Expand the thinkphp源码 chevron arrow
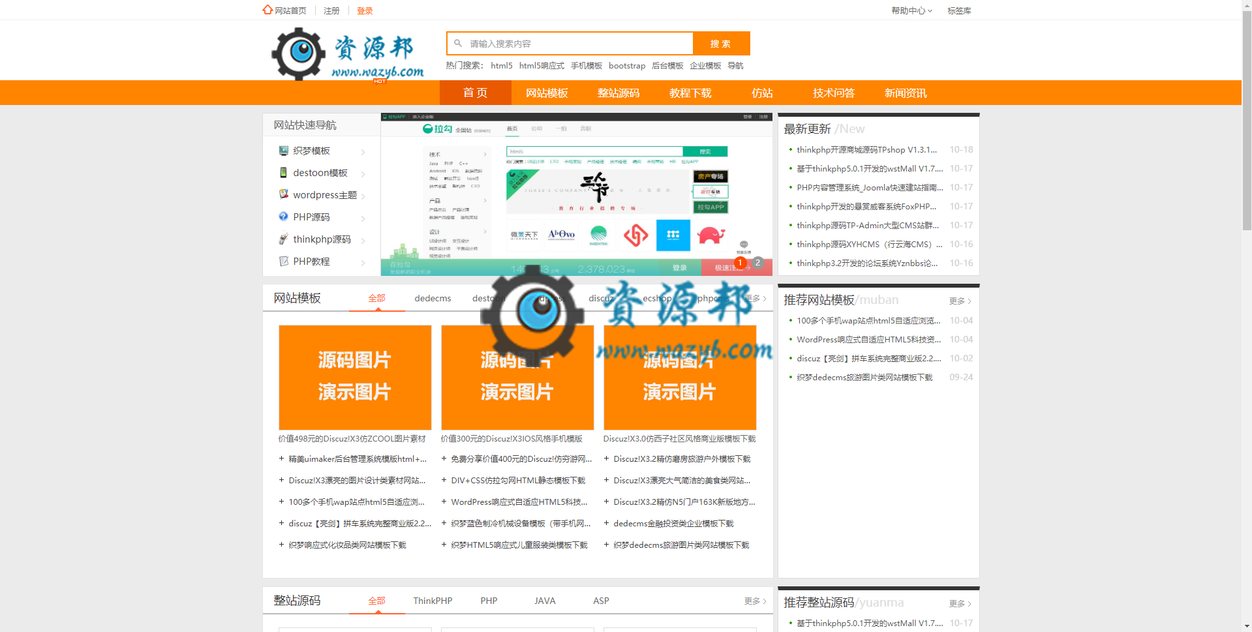Viewport: 1252px width, 632px height. pyautogui.click(x=363, y=241)
